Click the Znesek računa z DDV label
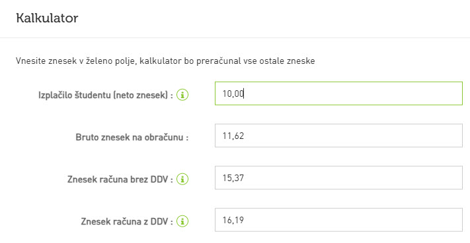470x243 pixels. tap(127, 221)
